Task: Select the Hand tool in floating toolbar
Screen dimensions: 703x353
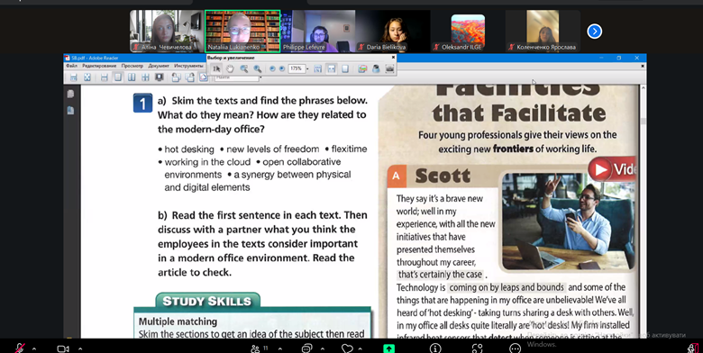Action: (230, 68)
